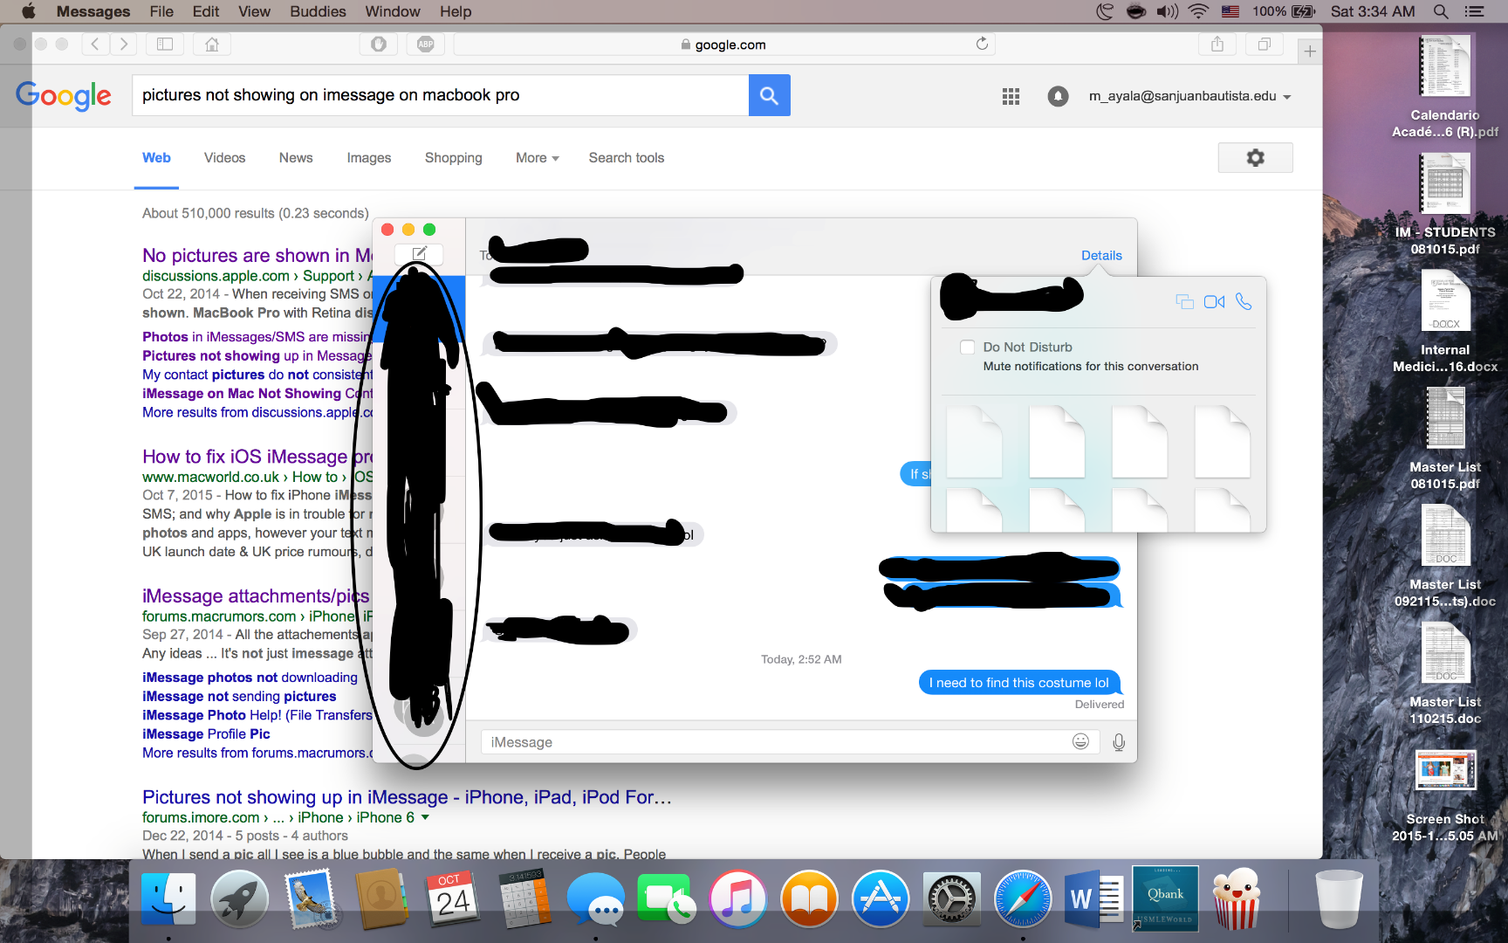1508x943 pixels.
Task: Click the microphone dictation icon in Messages
Action: click(x=1119, y=742)
